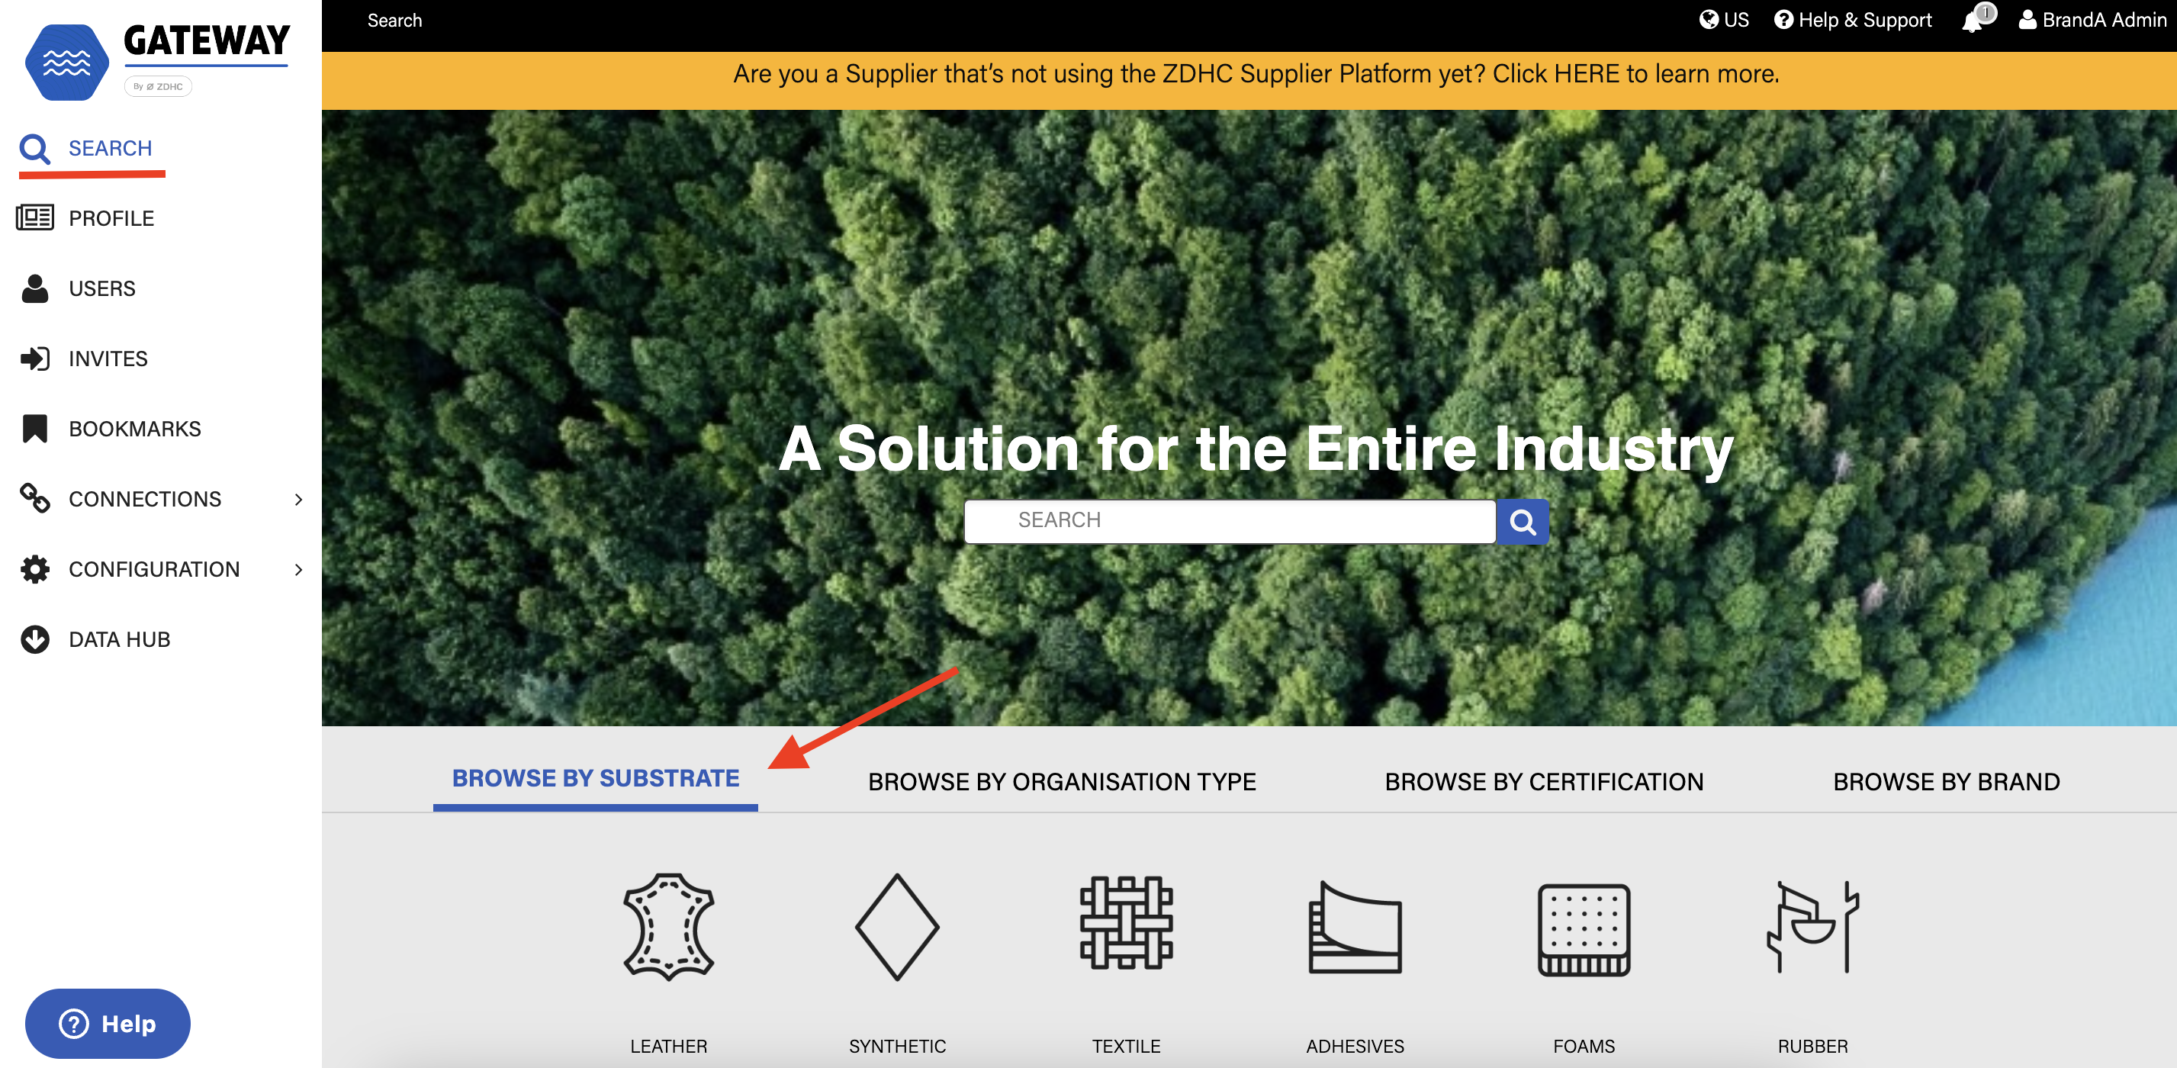Select the Leather substrate icon
Viewport: 2177px width, 1068px height.
point(668,927)
